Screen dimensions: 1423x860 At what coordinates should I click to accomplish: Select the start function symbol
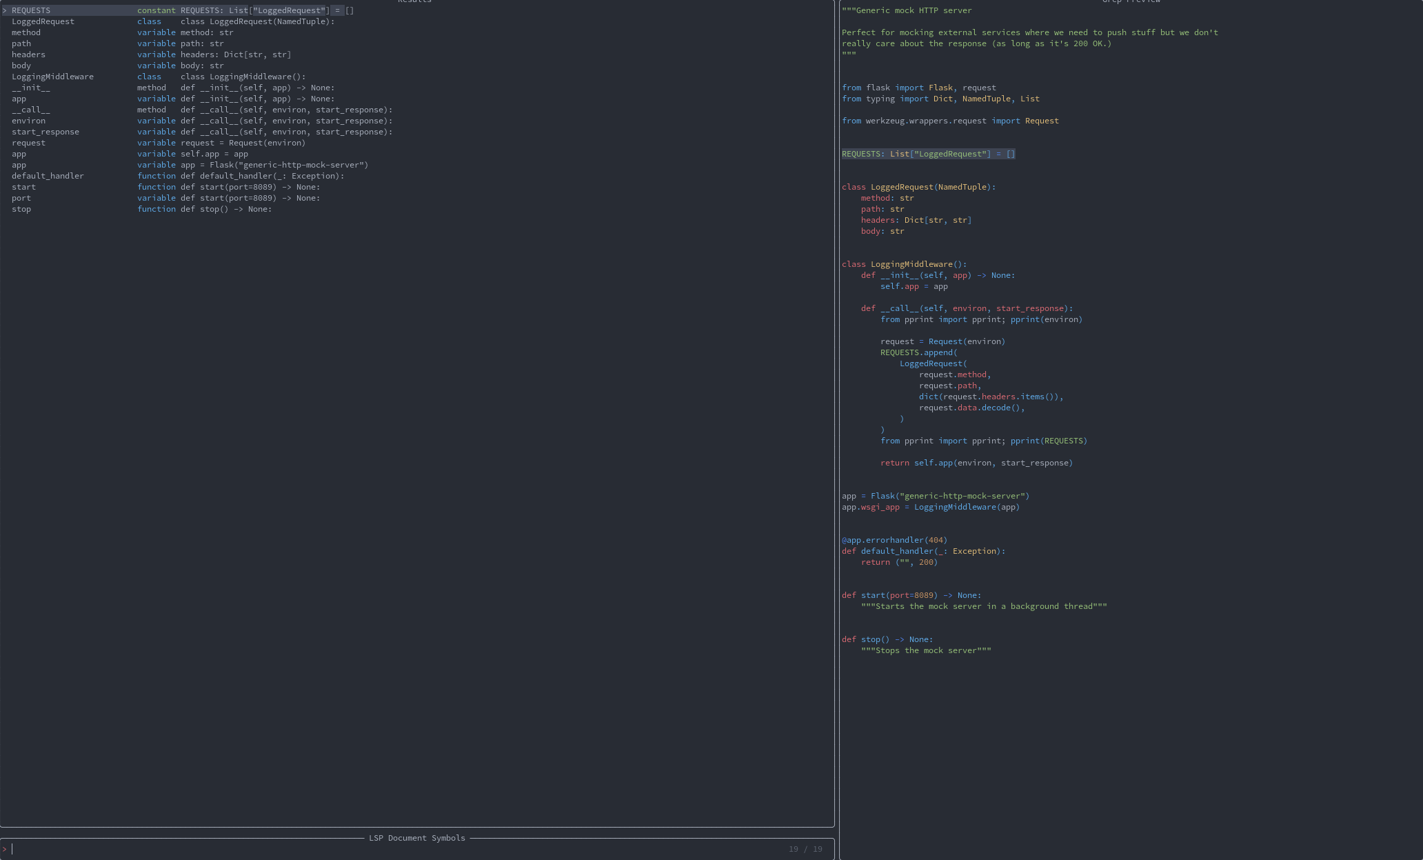23,186
